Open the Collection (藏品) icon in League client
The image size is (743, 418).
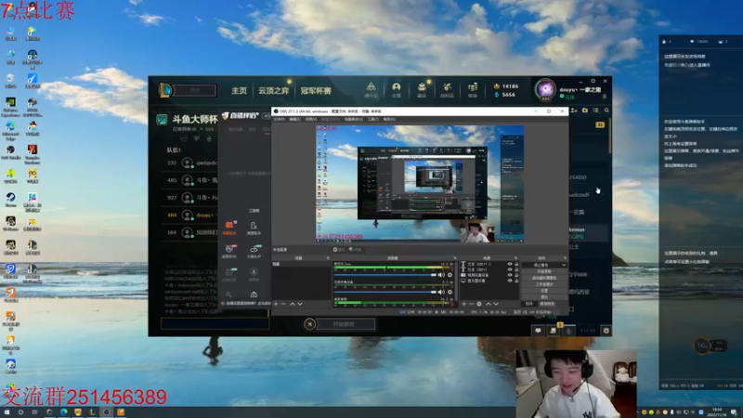(x=422, y=89)
